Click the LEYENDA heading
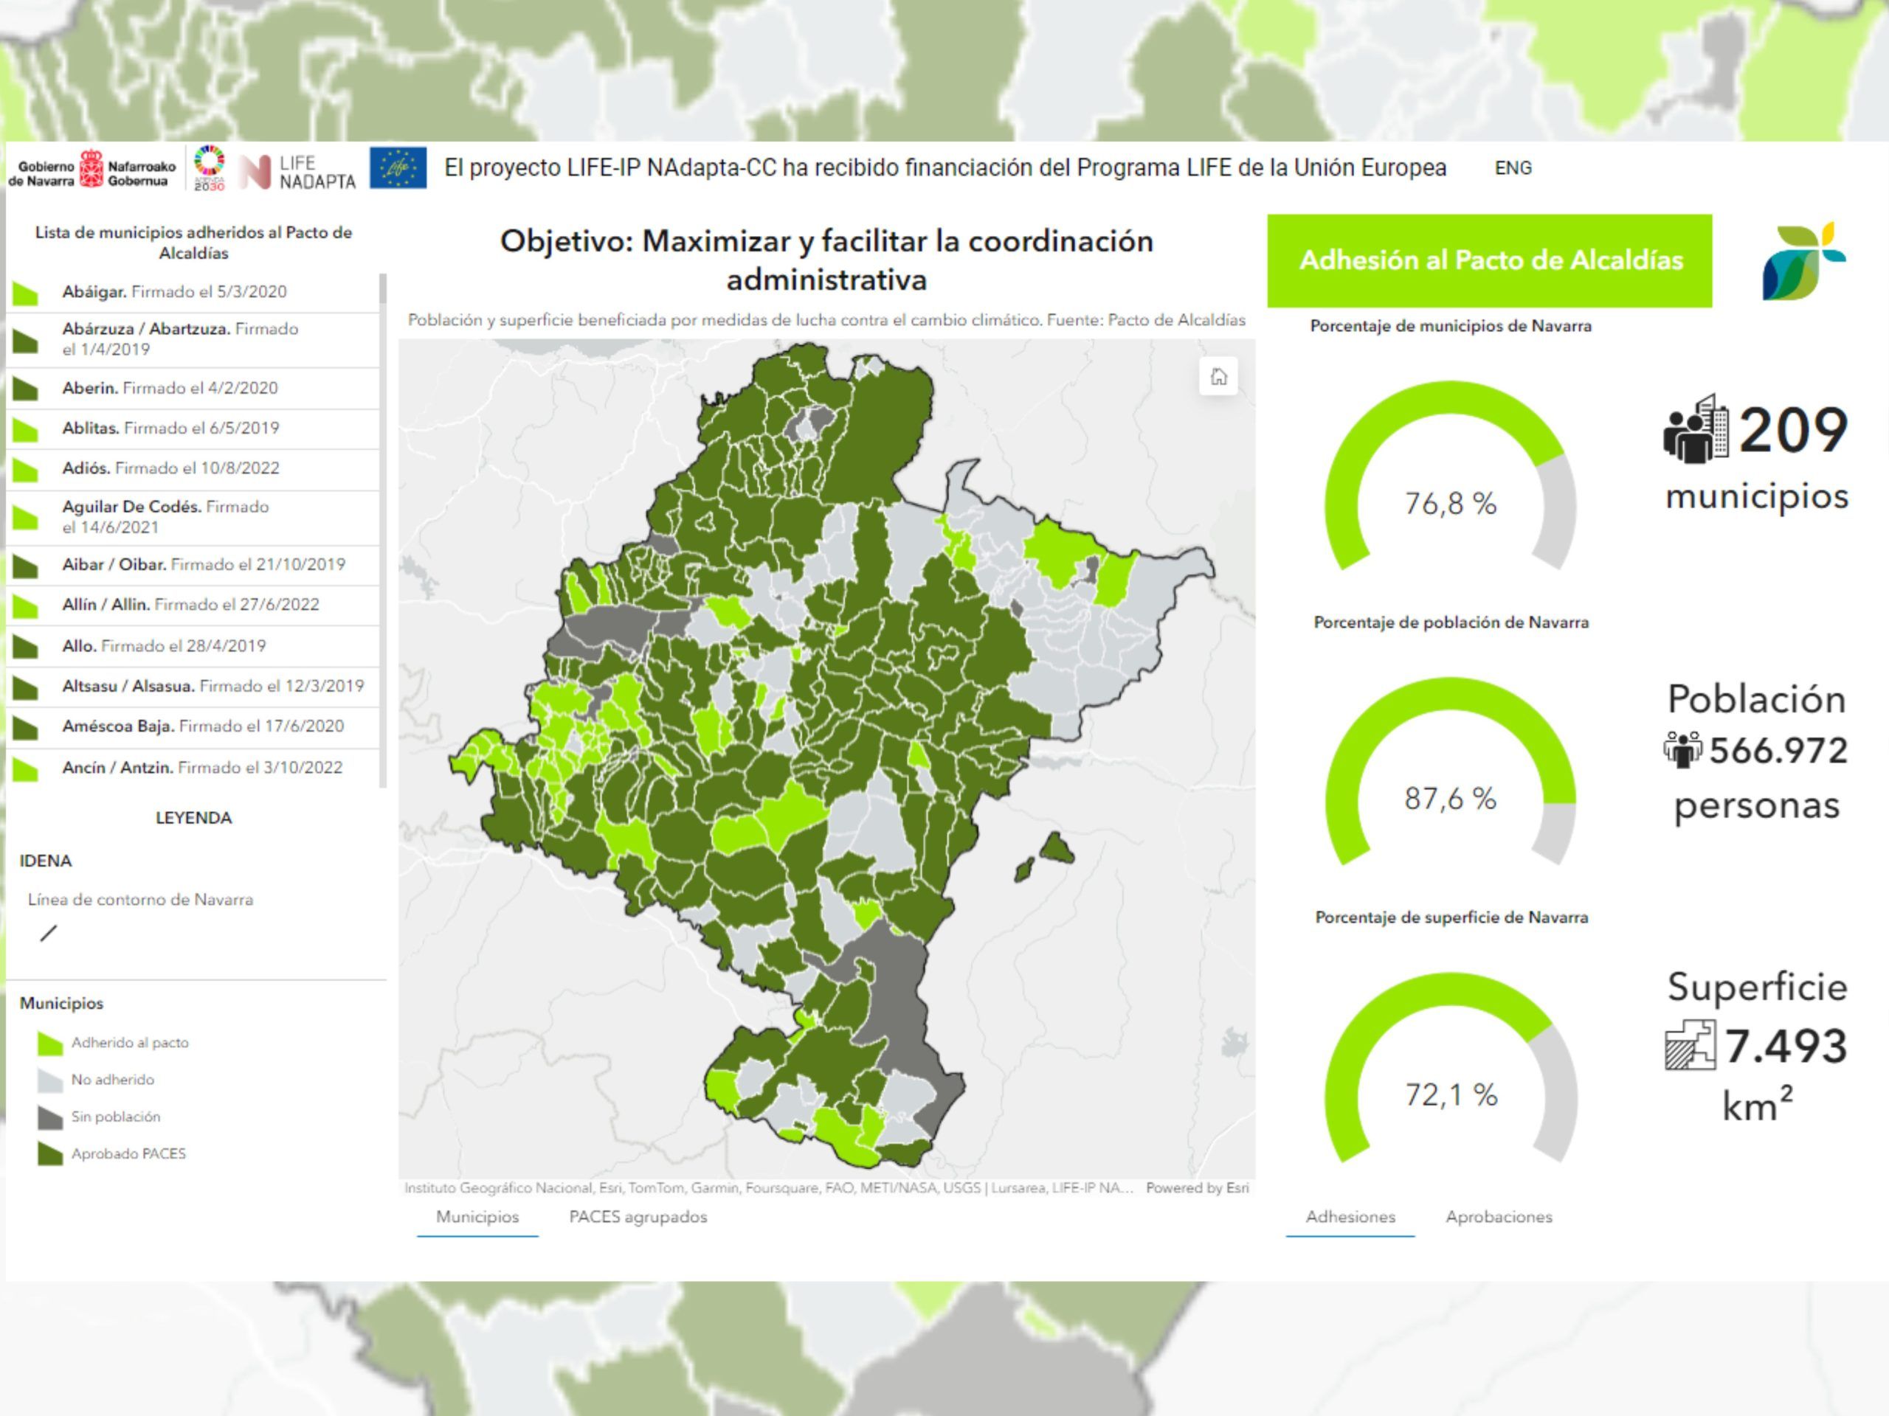This screenshot has height=1416, width=1889. (194, 818)
